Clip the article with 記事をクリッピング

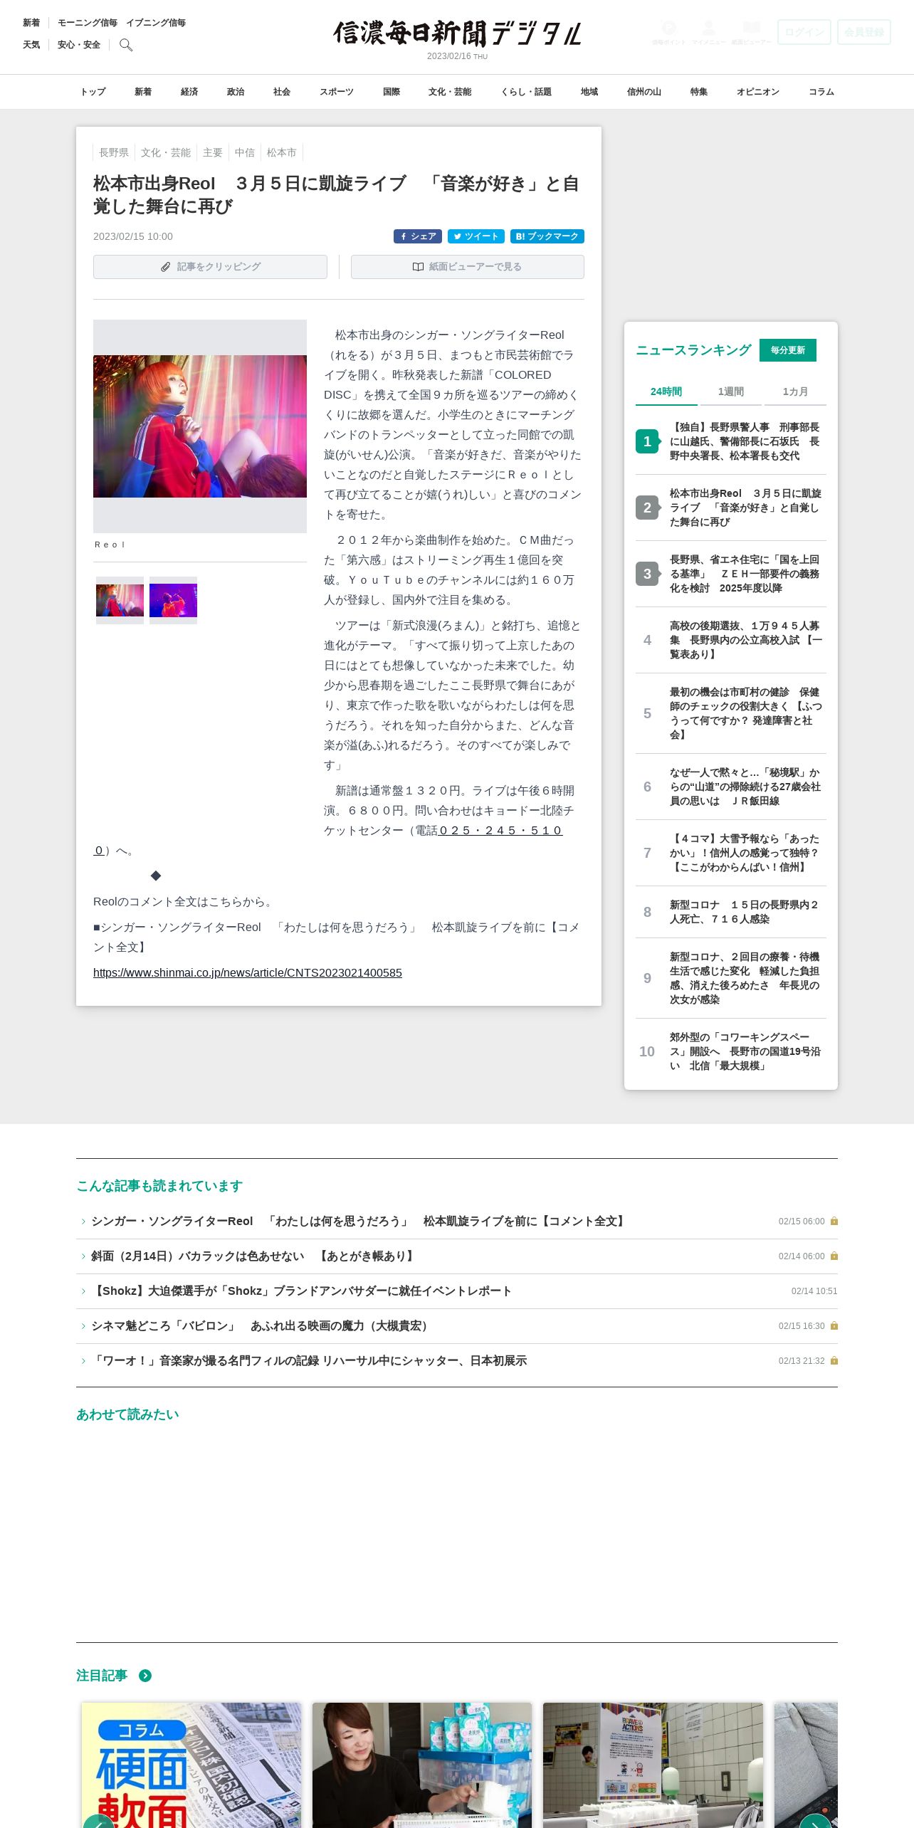point(210,267)
